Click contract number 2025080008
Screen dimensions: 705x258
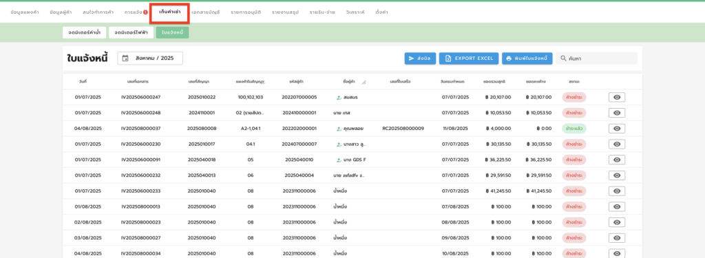(x=202, y=129)
